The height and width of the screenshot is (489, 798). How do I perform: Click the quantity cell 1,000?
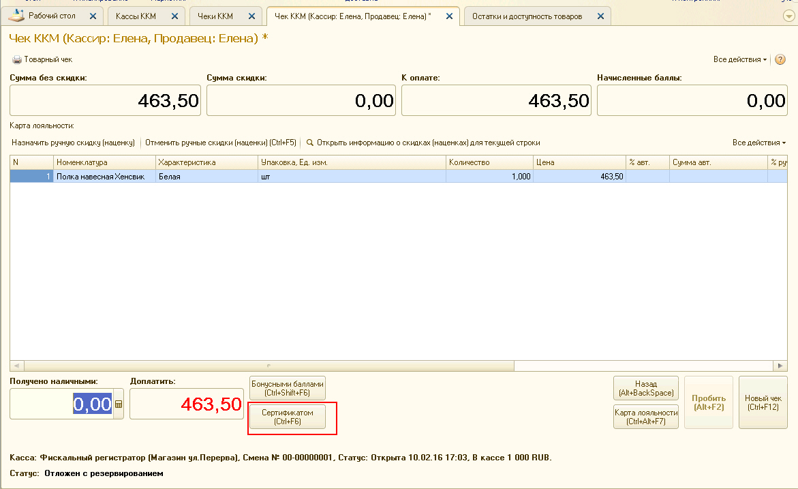(x=489, y=176)
